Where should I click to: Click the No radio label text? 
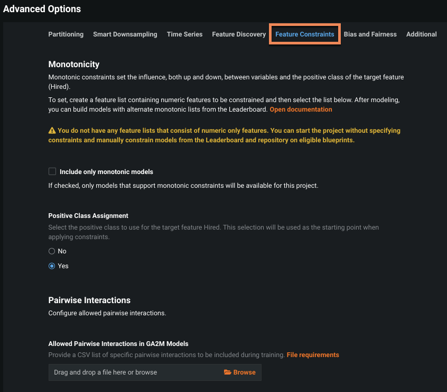pyautogui.click(x=62, y=251)
